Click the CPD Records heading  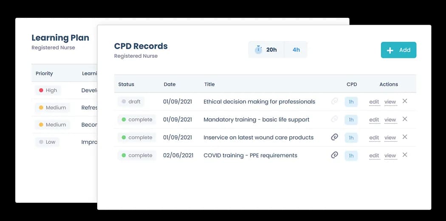141,46
